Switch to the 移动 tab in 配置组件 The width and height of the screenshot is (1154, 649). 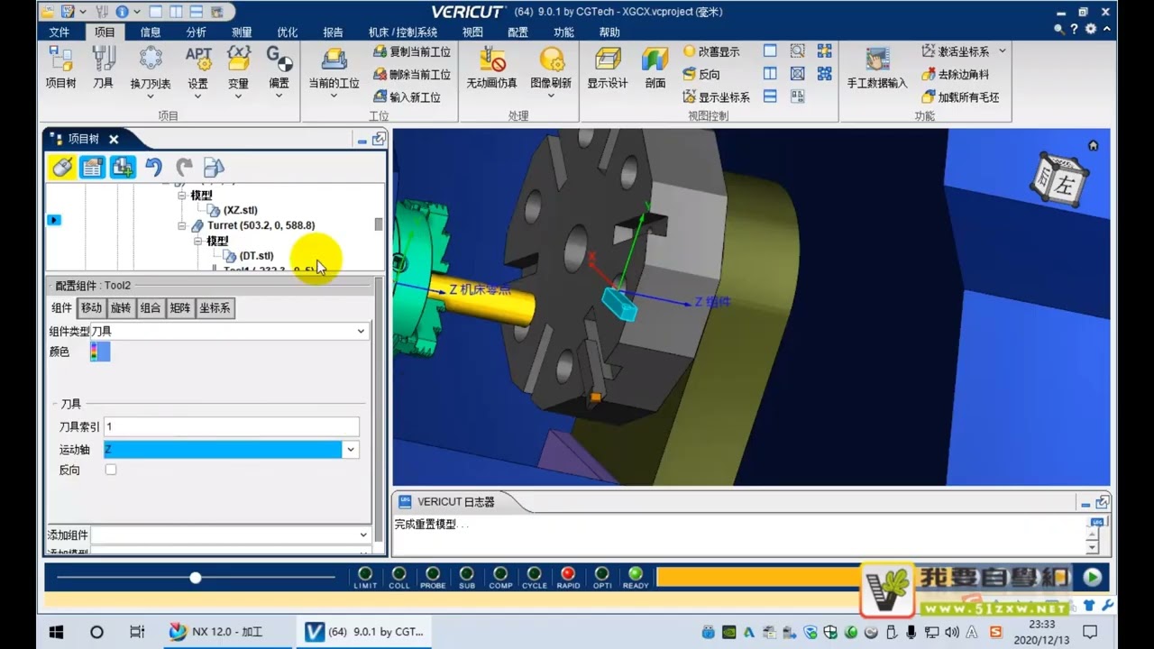click(92, 308)
